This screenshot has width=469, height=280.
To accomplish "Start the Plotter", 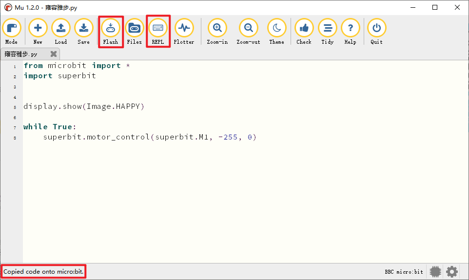I will [184, 32].
